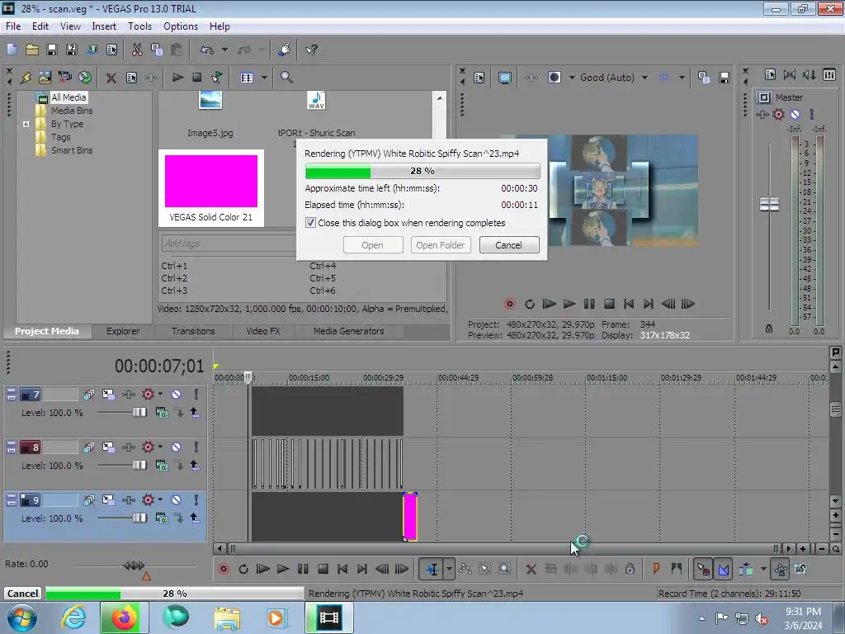Open the Insert menu
The image size is (845, 634).
pyautogui.click(x=104, y=26)
